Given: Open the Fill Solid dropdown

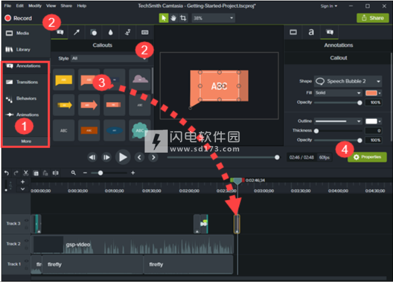Looking at the screenshot, I should click(x=338, y=93).
